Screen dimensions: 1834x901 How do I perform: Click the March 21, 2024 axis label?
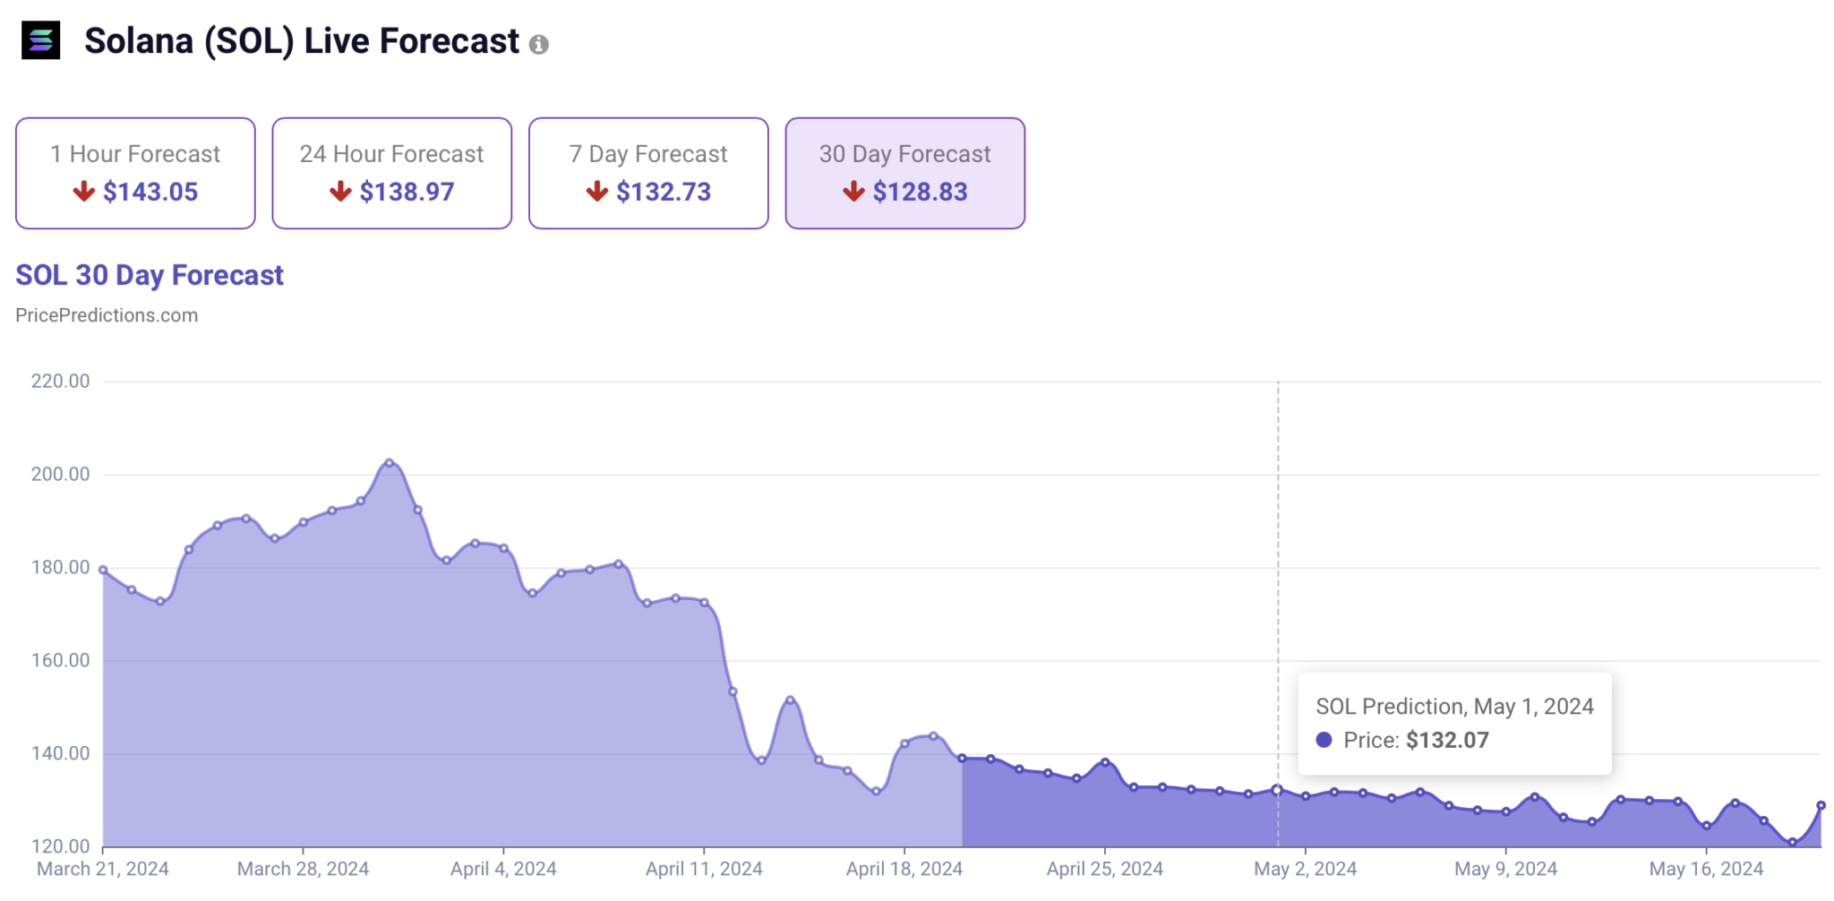(x=103, y=869)
